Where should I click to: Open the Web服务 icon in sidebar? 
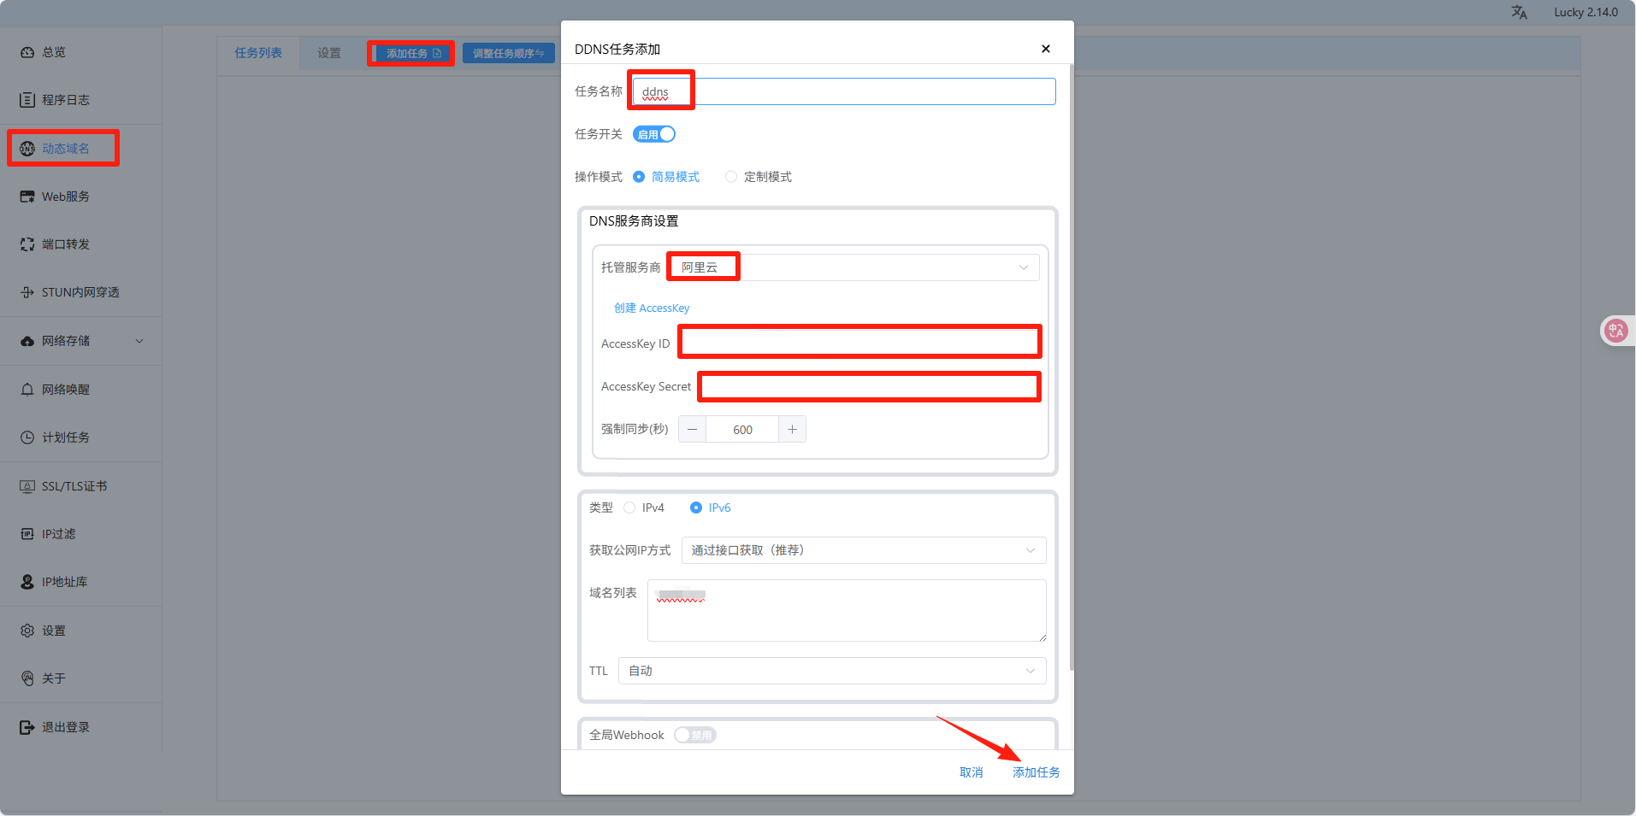27,197
